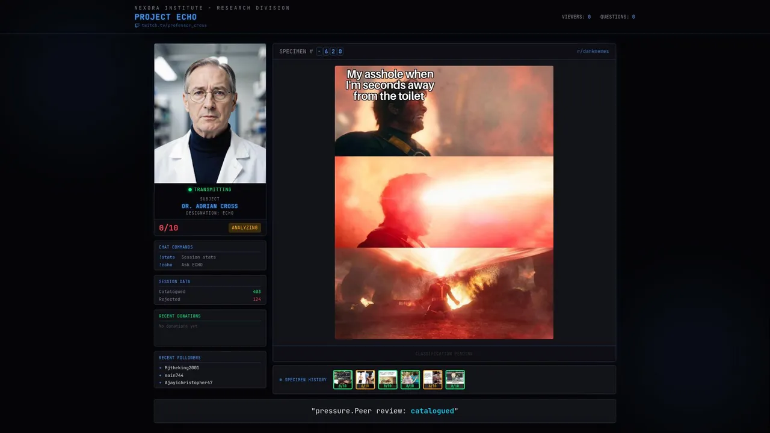Click the SPECIMEN HISTORY label
This screenshot has height=433, width=770.
306,379
